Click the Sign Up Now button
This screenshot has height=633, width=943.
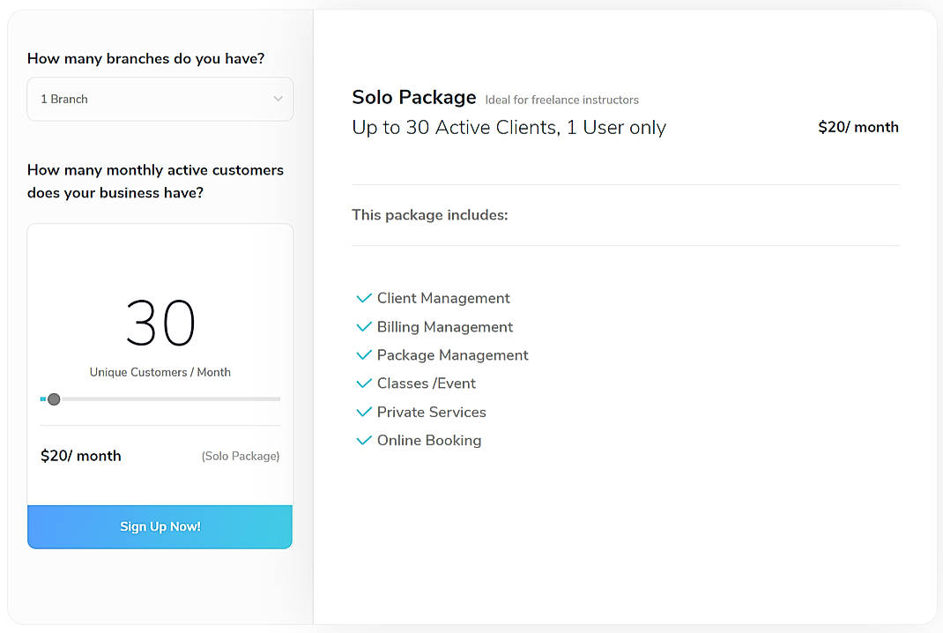[x=160, y=526]
